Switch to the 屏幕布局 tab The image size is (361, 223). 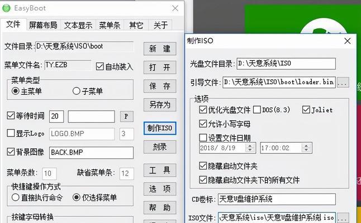click(43, 25)
